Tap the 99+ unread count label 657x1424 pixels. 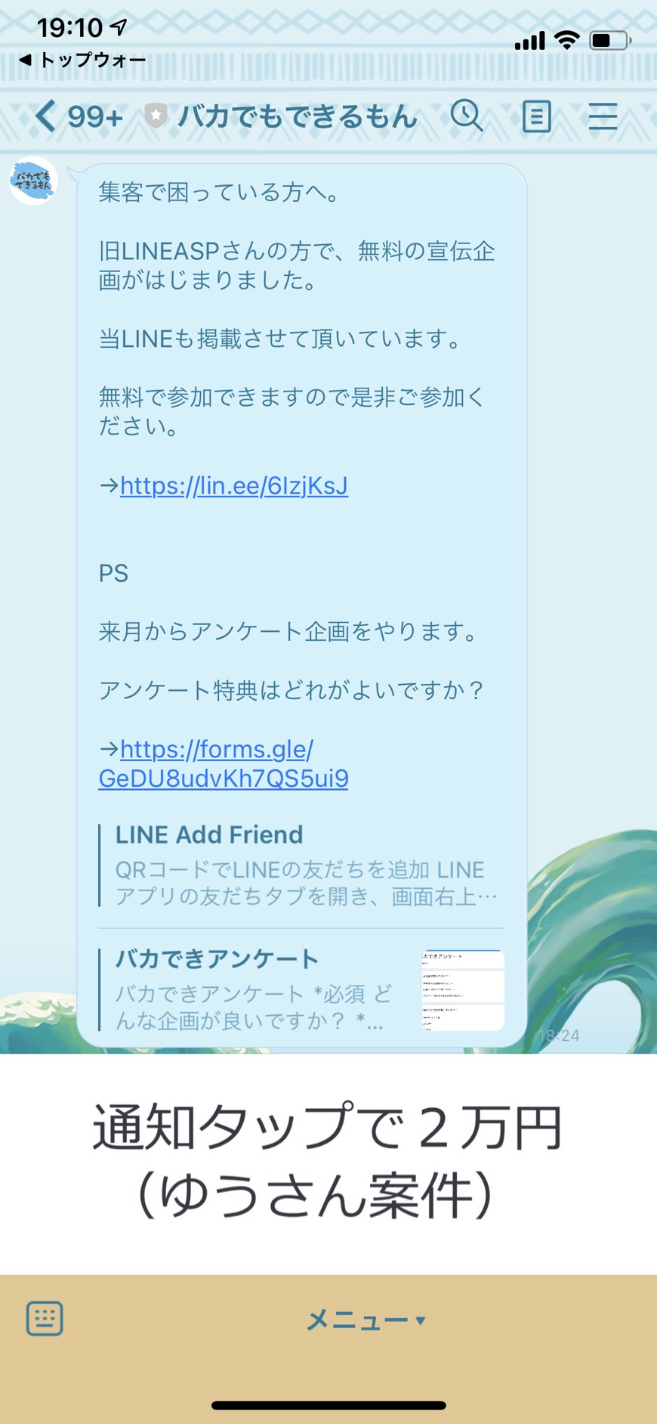[x=95, y=117]
